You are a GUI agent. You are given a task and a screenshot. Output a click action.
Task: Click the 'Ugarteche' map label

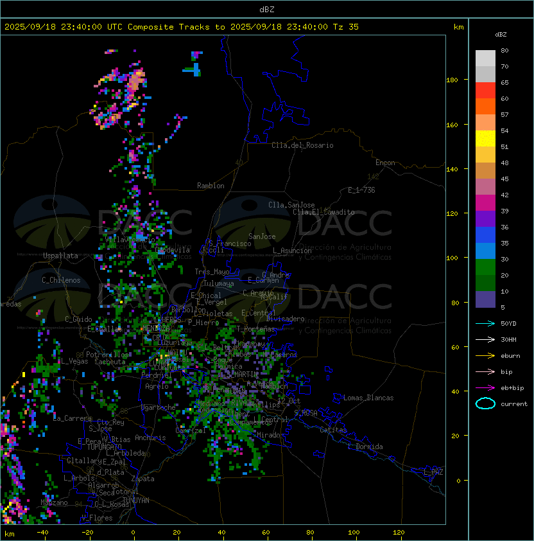point(159,407)
